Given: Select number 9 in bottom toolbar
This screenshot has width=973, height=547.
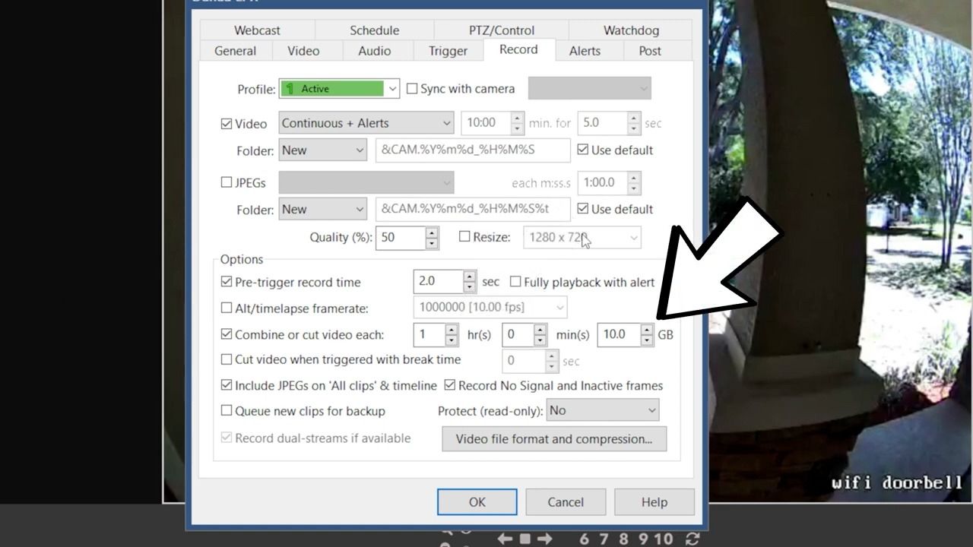Looking at the screenshot, I should pyautogui.click(x=643, y=539).
